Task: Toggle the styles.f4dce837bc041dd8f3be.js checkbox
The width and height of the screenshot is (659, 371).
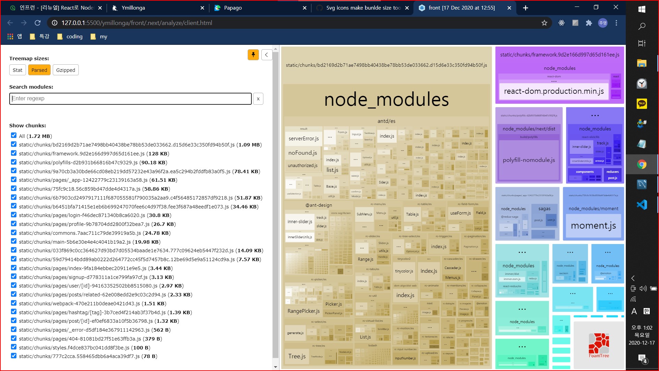Action: [x=14, y=347]
